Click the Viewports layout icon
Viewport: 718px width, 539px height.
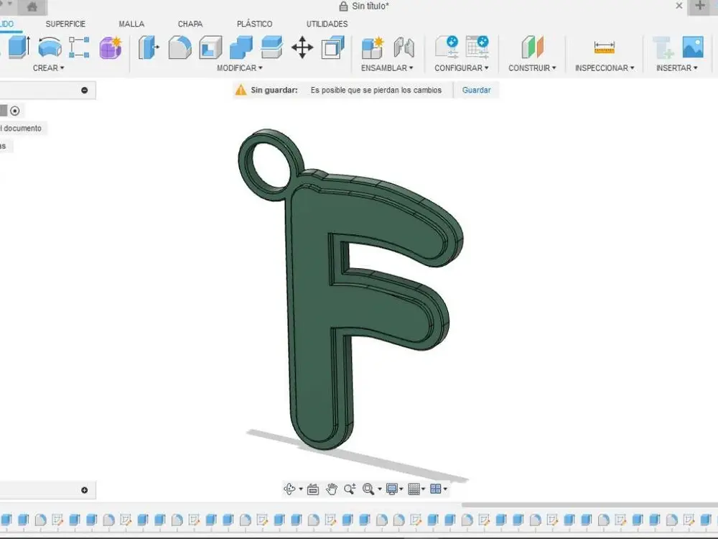tap(436, 489)
